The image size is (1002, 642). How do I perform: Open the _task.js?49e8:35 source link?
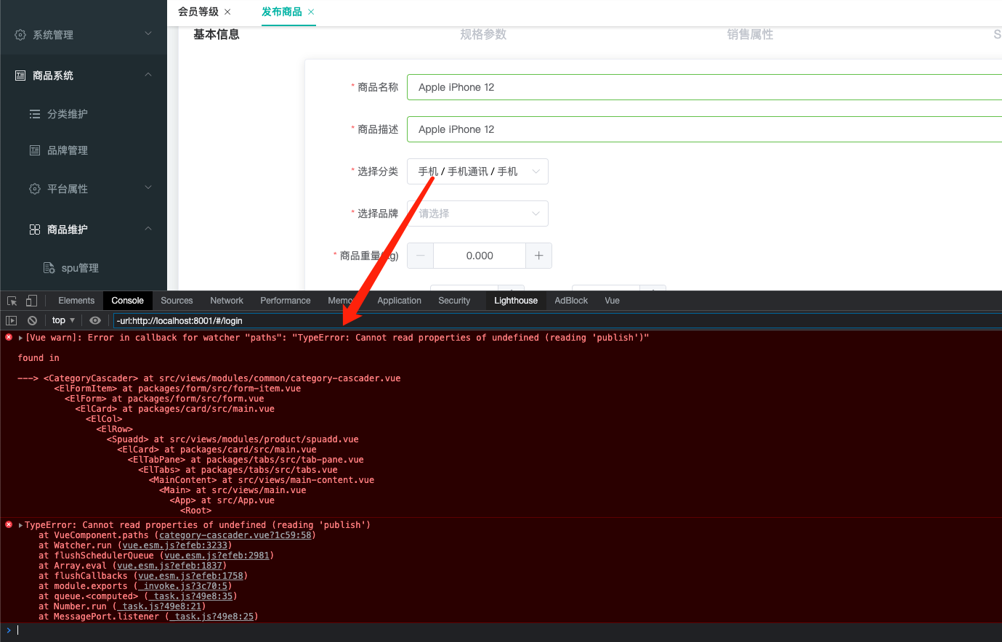(190, 596)
